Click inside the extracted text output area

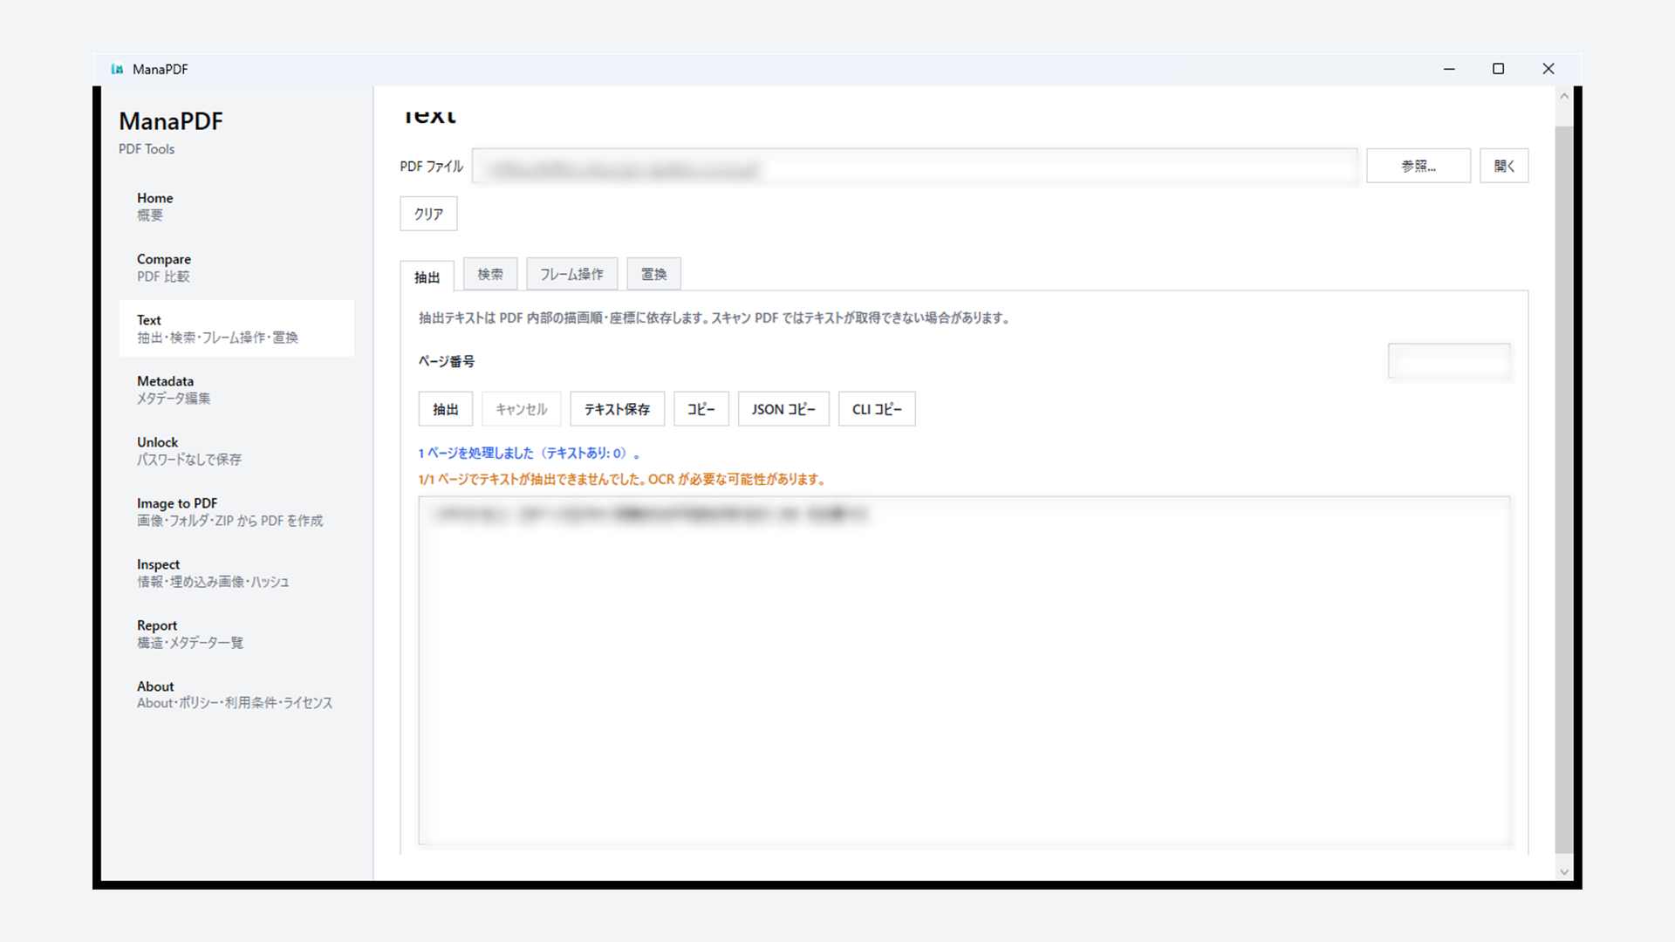pyautogui.click(x=964, y=671)
